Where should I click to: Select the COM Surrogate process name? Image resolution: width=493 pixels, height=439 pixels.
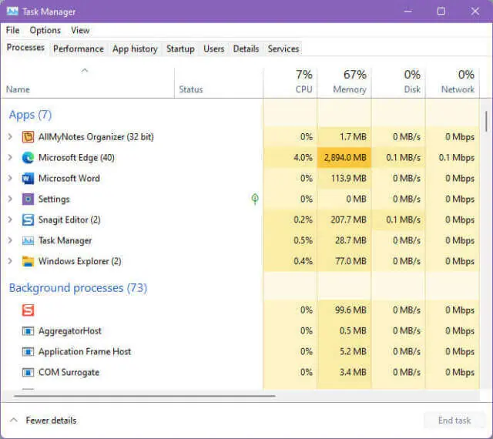[x=69, y=373]
